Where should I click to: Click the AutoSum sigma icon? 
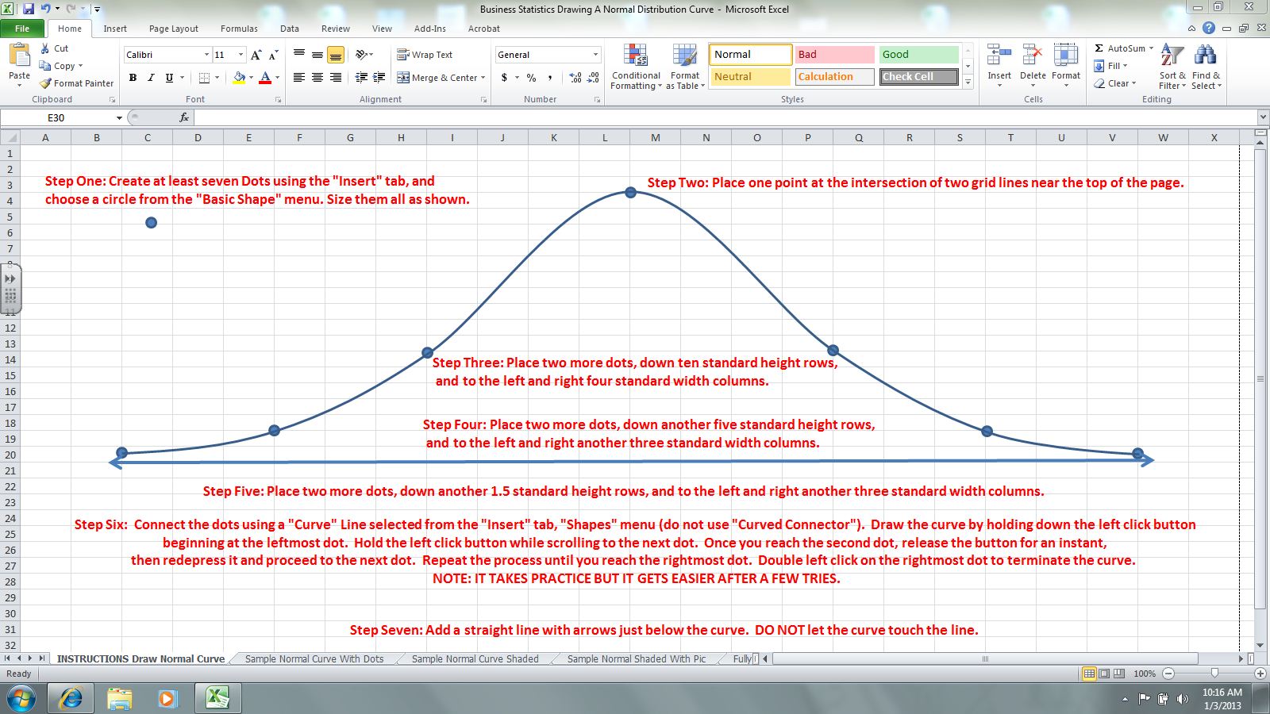pos(1099,48)
